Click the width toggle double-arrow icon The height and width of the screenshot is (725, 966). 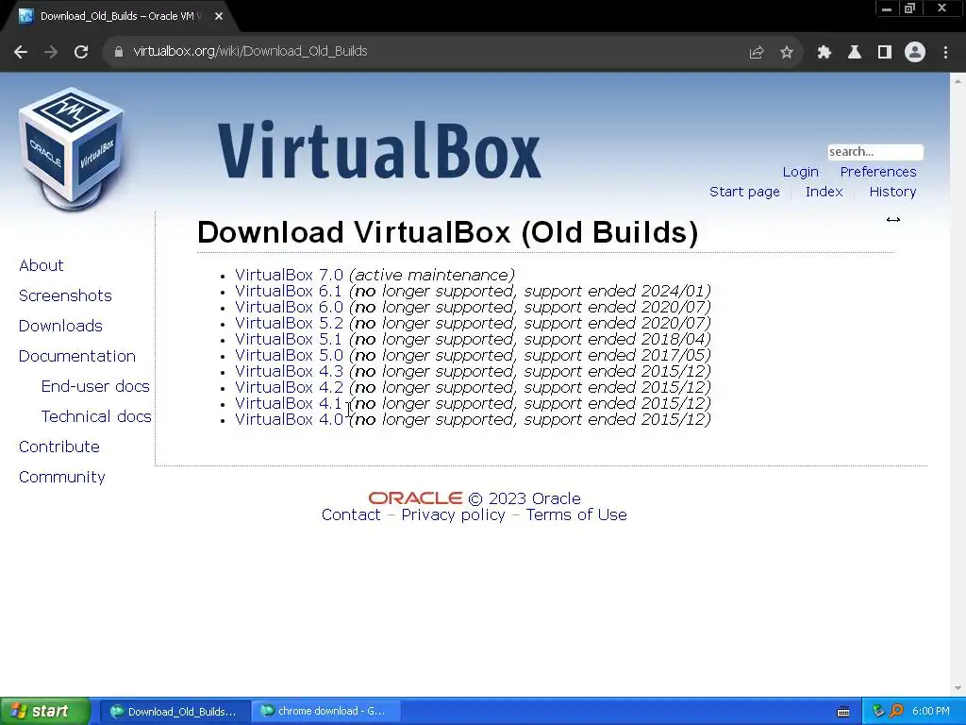pyautogui.click(x=893, y=219)
